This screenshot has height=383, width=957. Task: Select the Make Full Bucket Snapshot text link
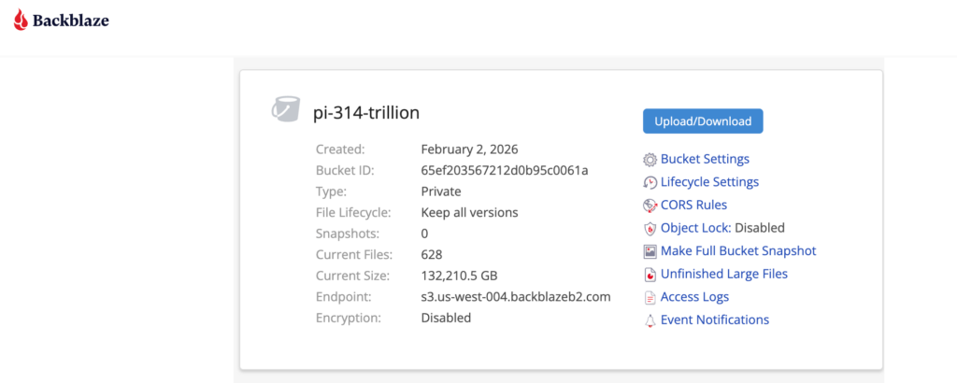point(738,251)
